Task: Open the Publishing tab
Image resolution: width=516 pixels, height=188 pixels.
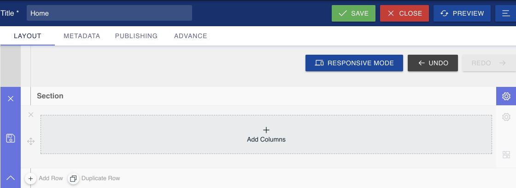Action: tap(136, 36)
